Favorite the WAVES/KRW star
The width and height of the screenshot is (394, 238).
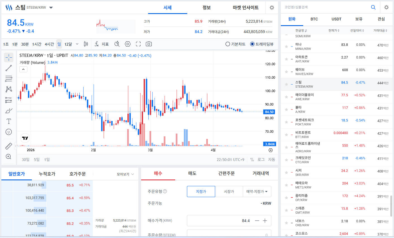coord(286,72)
